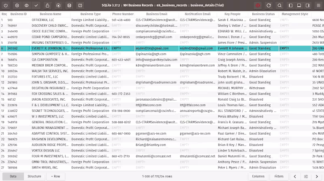Click row number 12 in the Rec column
Image resolution: width=324 pixels, height=181 pixels.
pyautogui.click(x=3, y=82)
